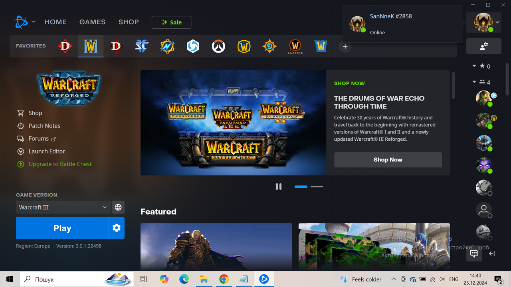Screen dimensions: 511x287
Task: Go to the GAMES tab
Action: click(93, 22)
